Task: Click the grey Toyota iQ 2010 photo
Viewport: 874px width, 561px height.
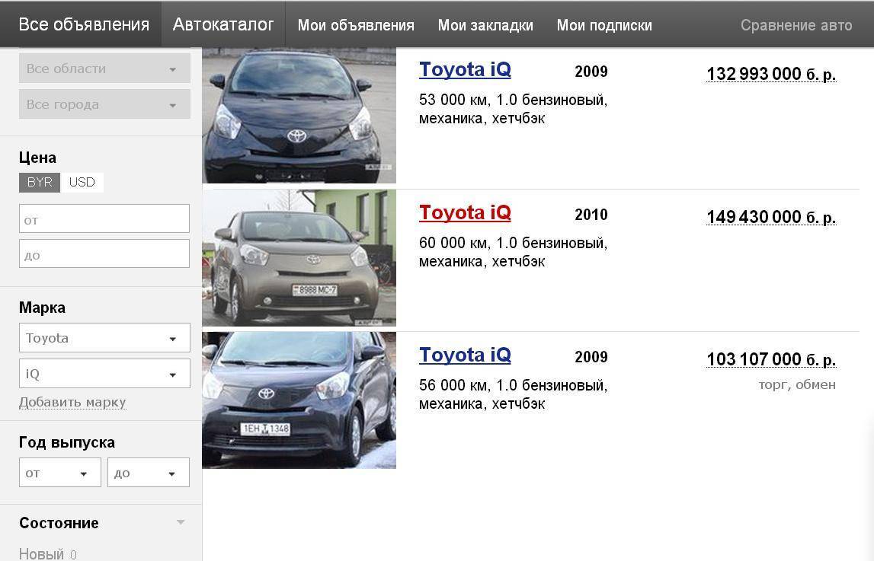Action: click(x=299, y=258)
